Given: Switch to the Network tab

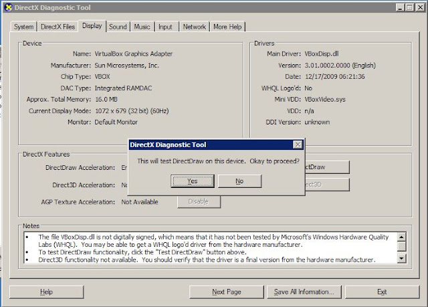Looking at the screenshot, I should [x=195, y=27].
